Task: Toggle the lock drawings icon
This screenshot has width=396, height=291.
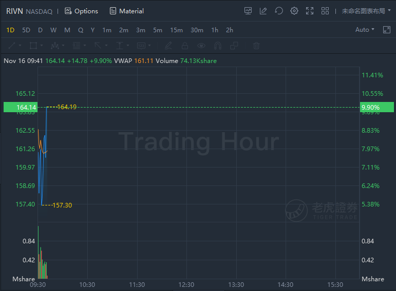Action: pos(185,46)
